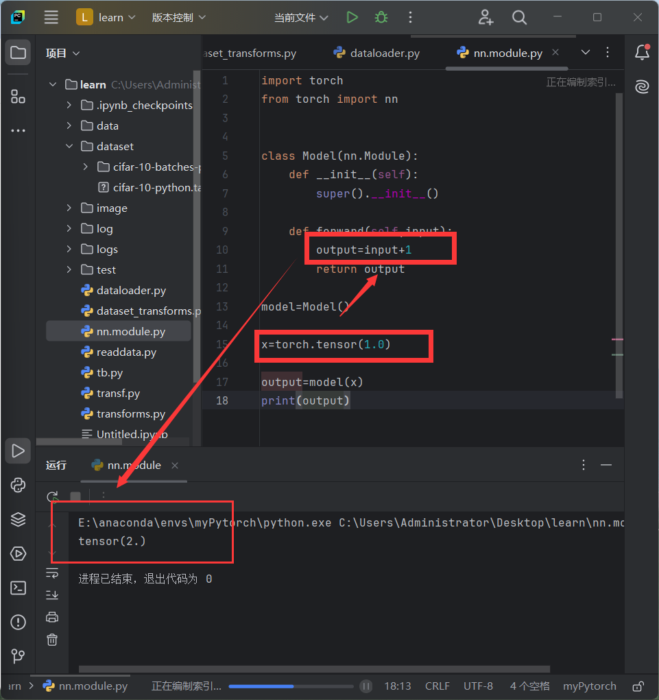
Task: Expand the image folder
Action: tap(69, 208)
